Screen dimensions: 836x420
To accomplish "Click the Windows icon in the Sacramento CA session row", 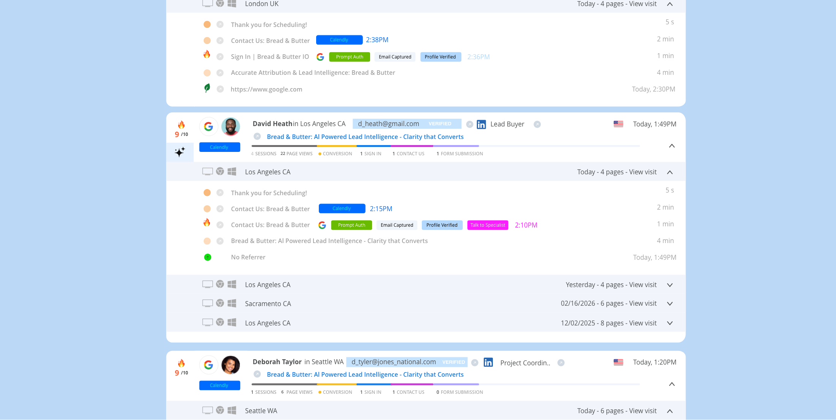I will [232, 303].
